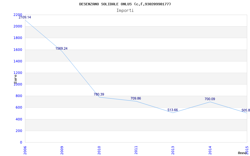
Task: Select the Importi subtitle
Action: pos(125,11)
